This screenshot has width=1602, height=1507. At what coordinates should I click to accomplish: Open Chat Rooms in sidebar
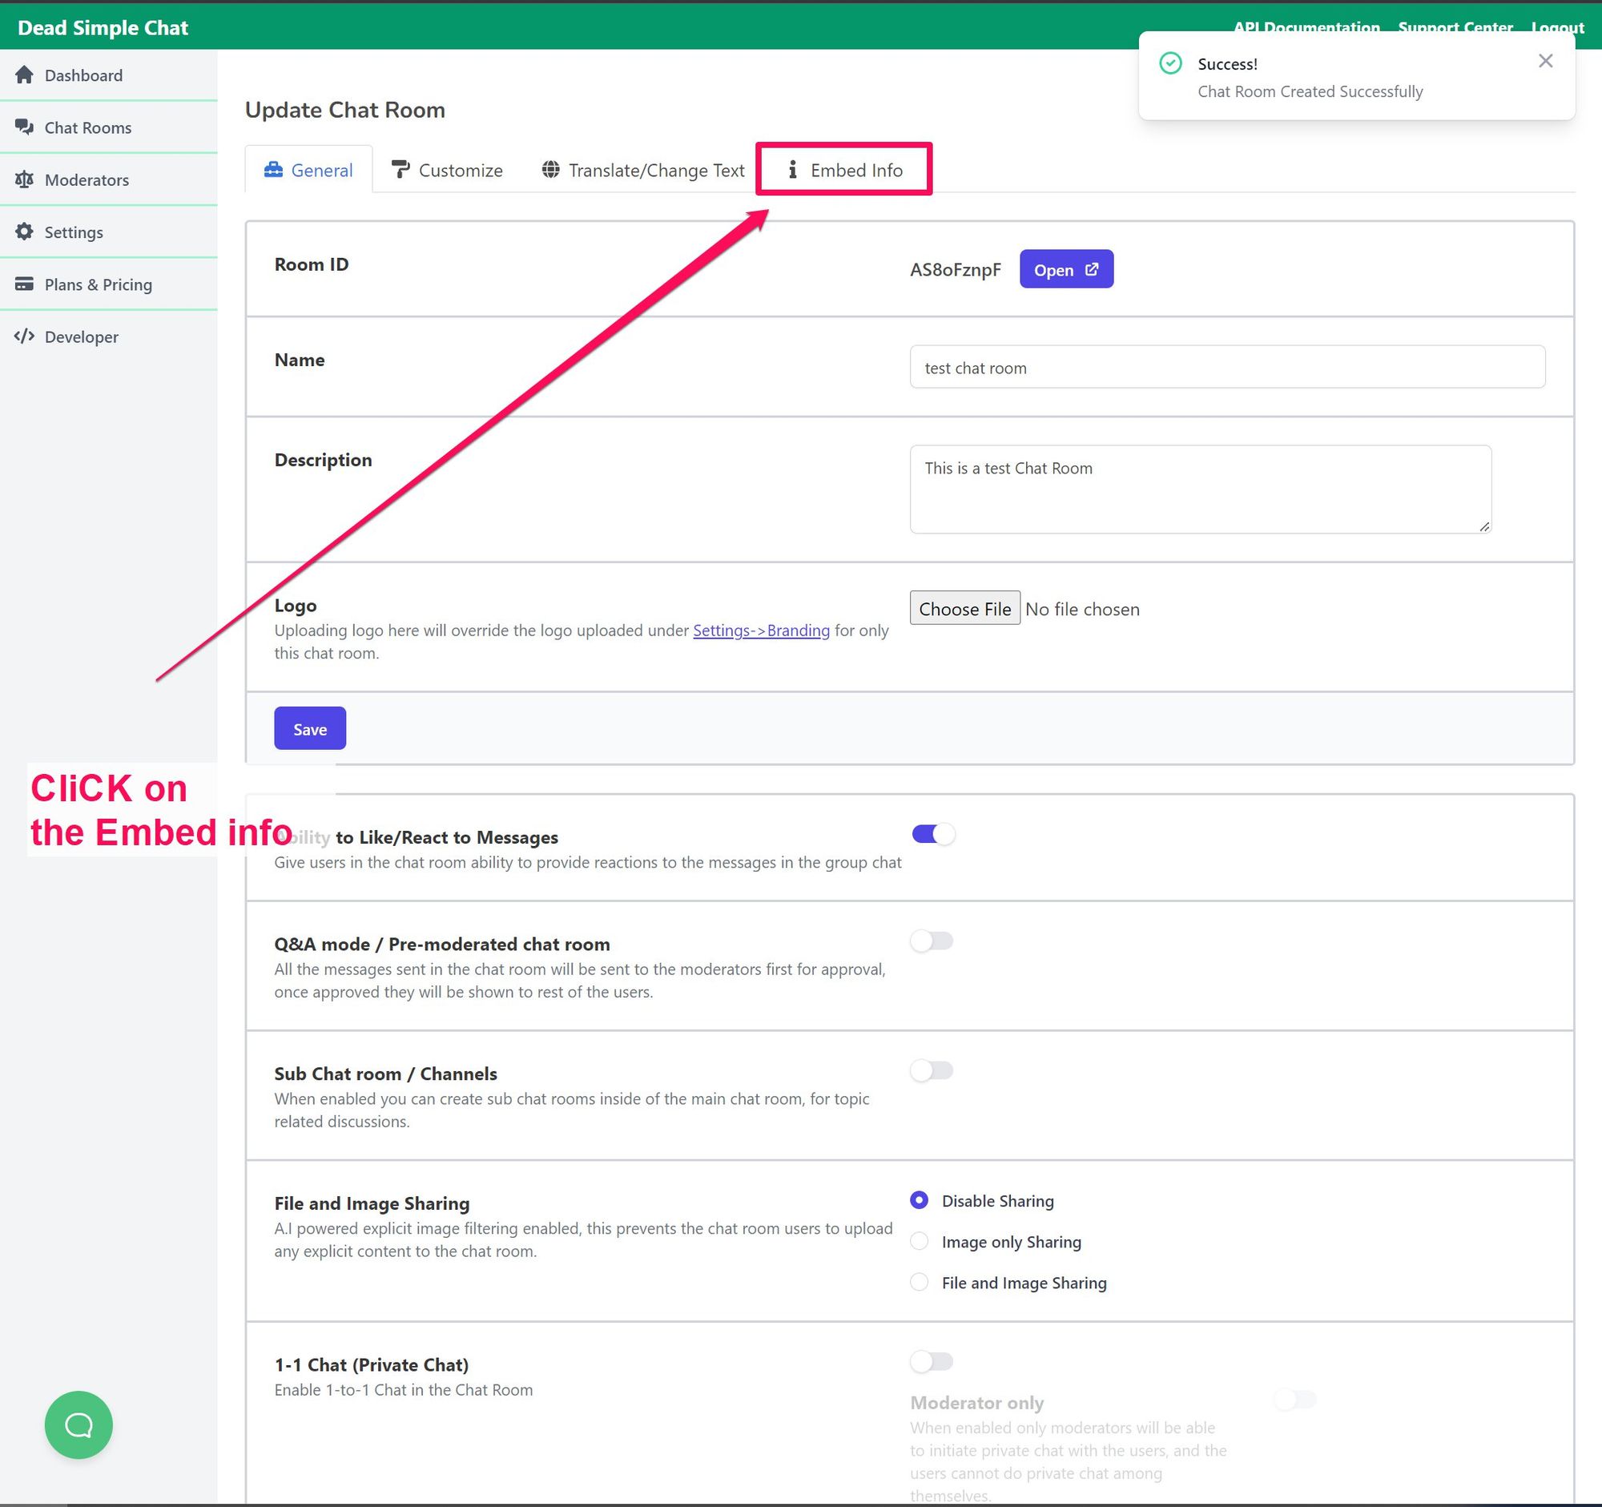pyautogui.click(x=109, y=127)
